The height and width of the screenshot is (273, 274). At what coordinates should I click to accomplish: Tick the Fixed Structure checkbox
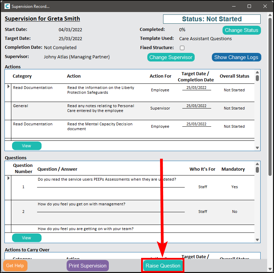coord(182,48)
